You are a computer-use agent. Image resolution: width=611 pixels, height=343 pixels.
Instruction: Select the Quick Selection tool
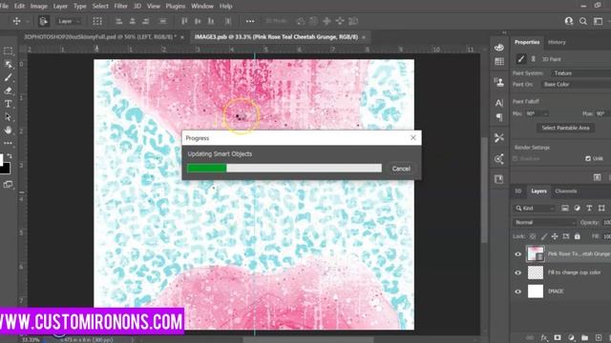pos(8,64)
